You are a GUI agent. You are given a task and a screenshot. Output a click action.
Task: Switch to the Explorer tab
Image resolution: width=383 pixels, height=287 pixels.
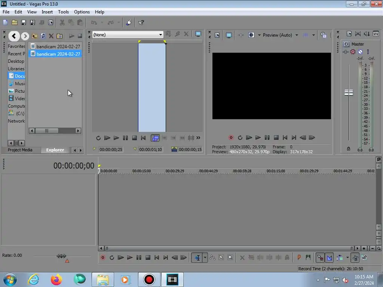(55, 150)
